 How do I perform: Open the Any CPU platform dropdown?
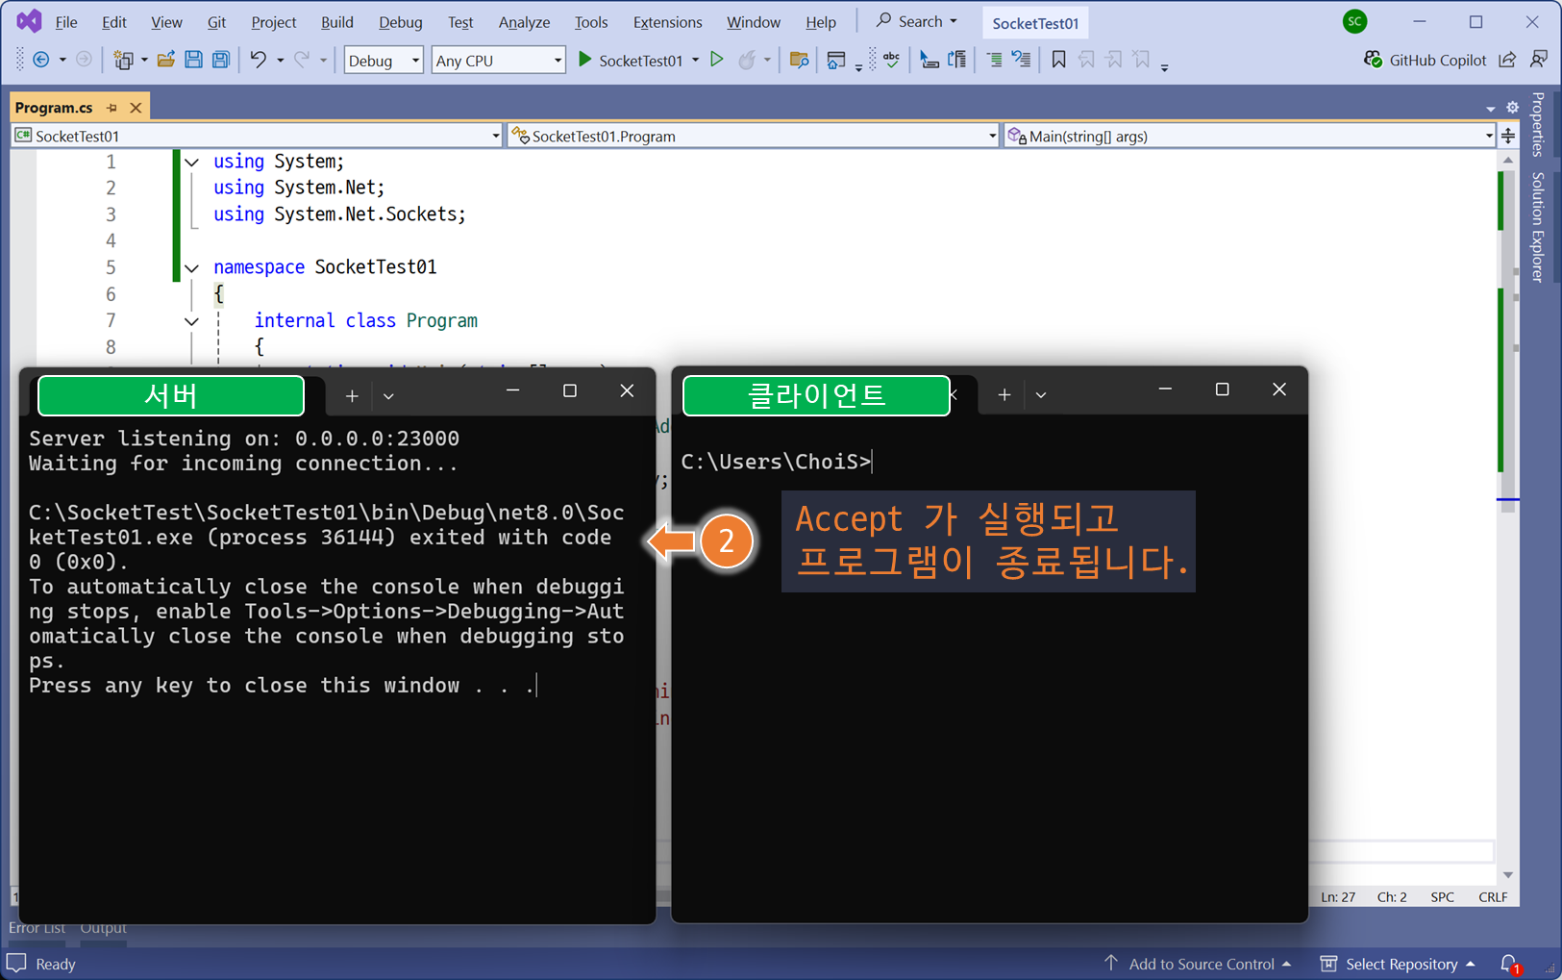click(498, 60)
